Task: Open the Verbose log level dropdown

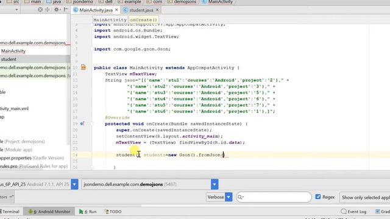Action: pyautogui.click(x=219, y=197)
